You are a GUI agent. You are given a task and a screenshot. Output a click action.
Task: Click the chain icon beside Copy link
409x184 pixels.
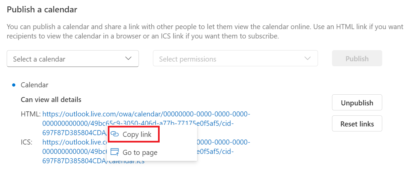[115, 134]
